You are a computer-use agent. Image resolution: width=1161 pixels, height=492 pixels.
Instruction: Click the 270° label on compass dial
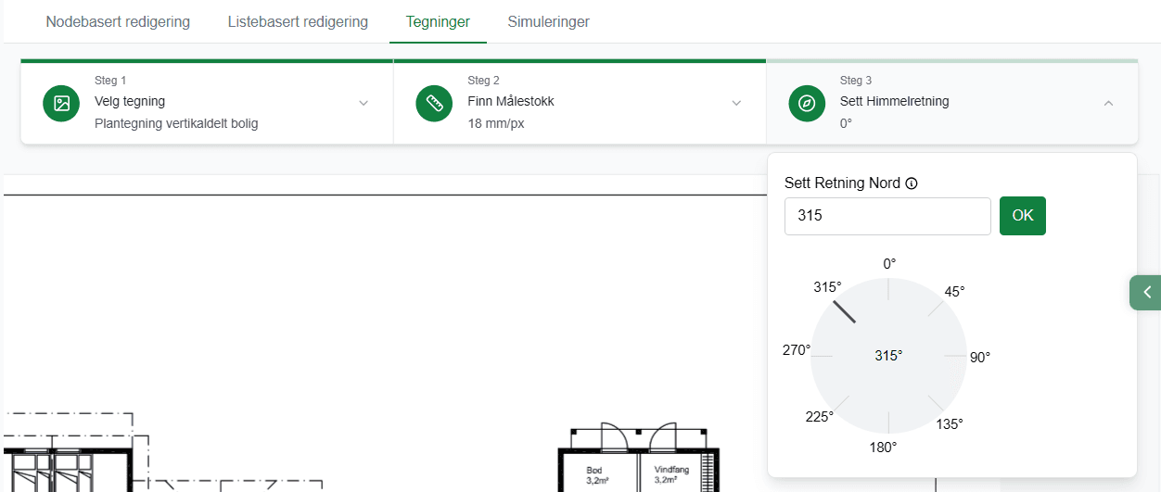click(797, 350)
